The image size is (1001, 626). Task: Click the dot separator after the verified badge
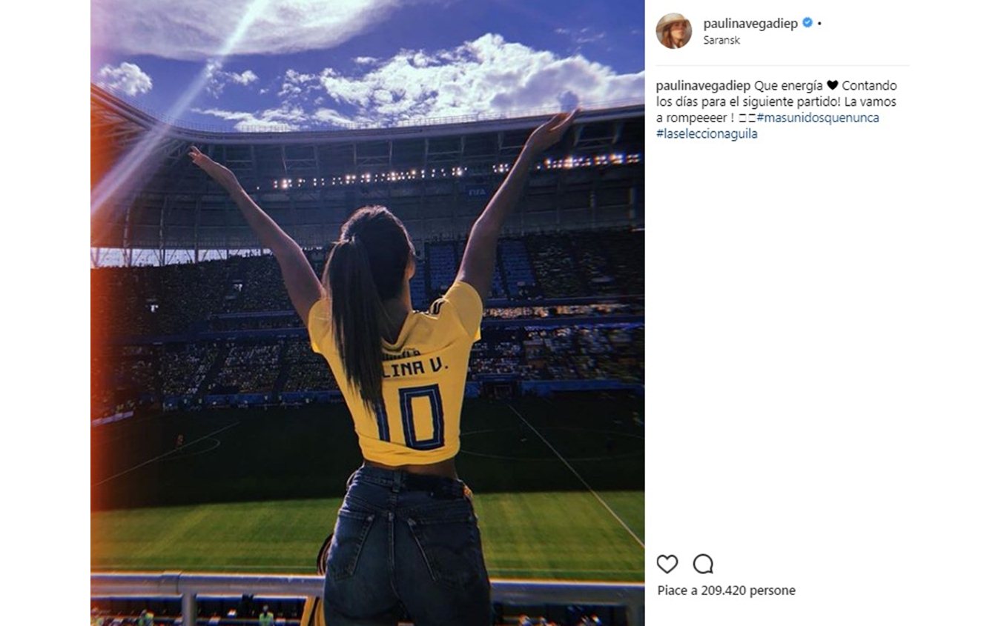(819, 24)
